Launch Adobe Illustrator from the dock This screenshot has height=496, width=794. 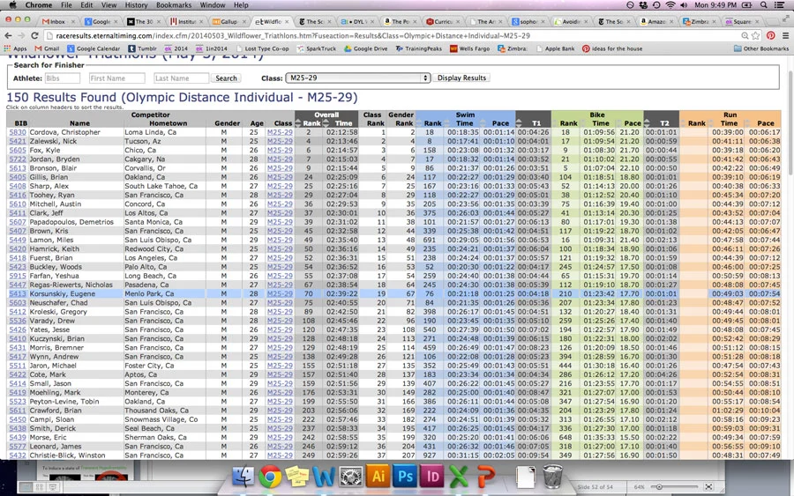(x=378, y=477)
